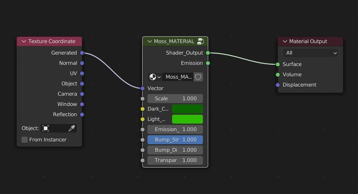Click the Window output socket
The width and height of the screenshot is (358, 194).
click(x=82, y=104)
